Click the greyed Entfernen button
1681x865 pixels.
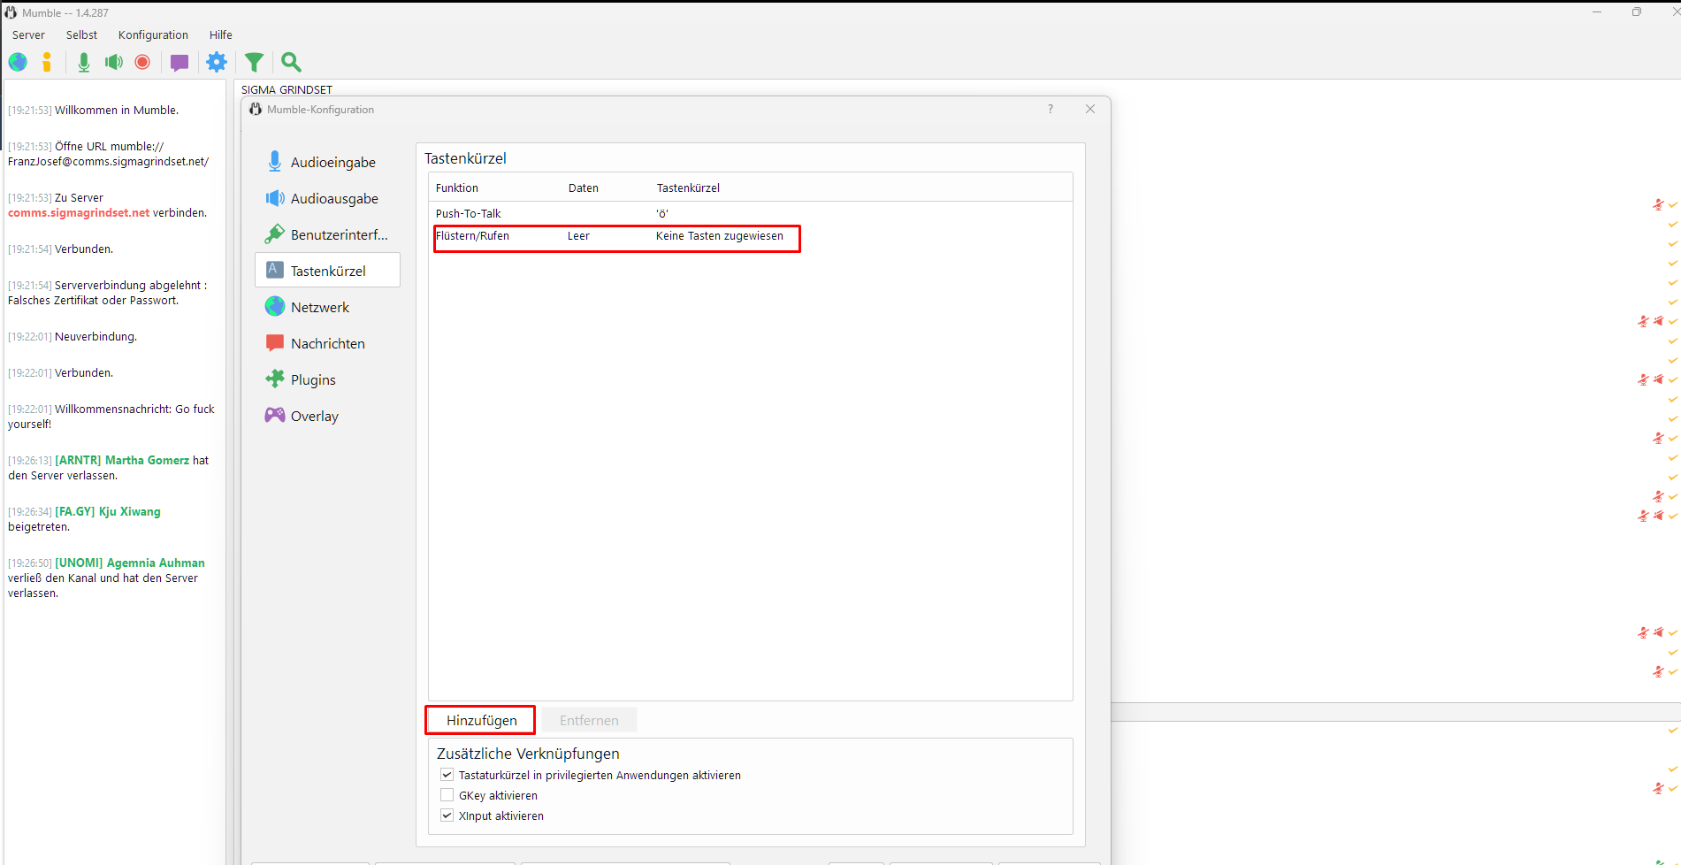(x=589, y=720)
